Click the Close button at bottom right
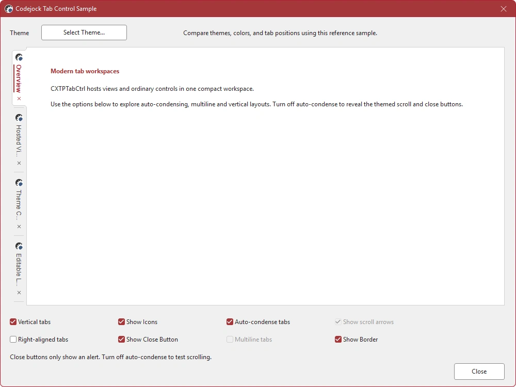Image resolution: width=516 pixels, height=387 pixels. (x=479, y=372)
